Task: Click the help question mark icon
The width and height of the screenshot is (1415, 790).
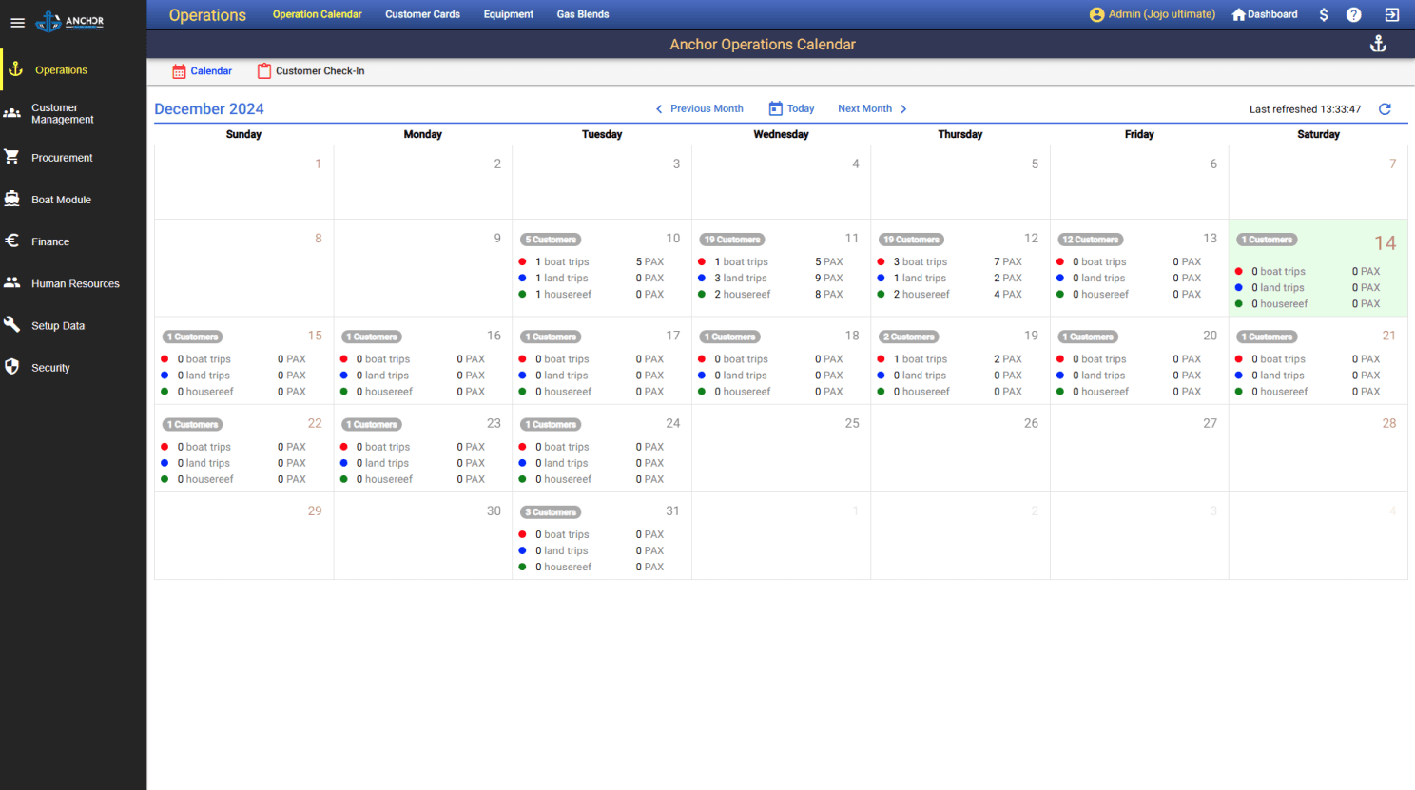Action: pyautogui.click(x=1353, y=14)
